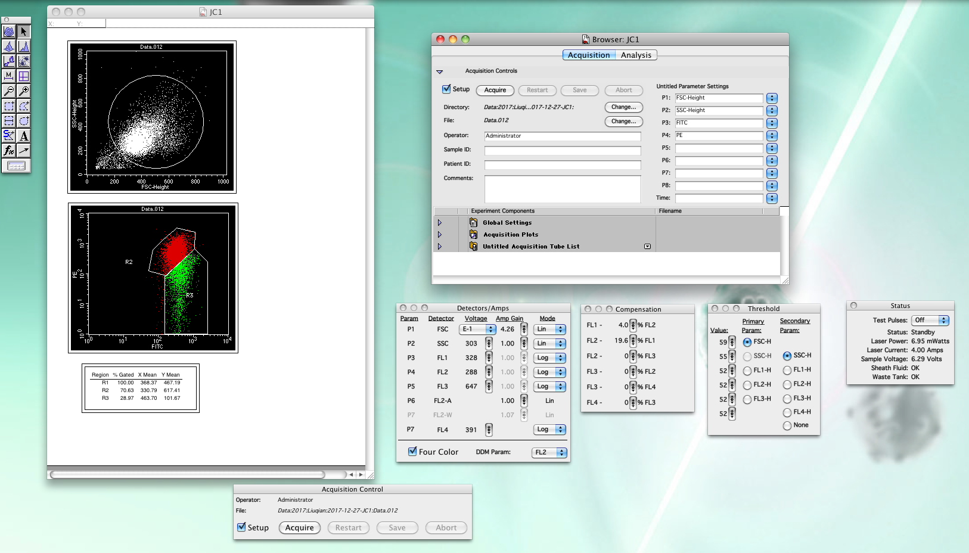The image size is (969, 553).
Task: Select FL1-H as primary threshold parameter
Action: (x=747, y=371)
